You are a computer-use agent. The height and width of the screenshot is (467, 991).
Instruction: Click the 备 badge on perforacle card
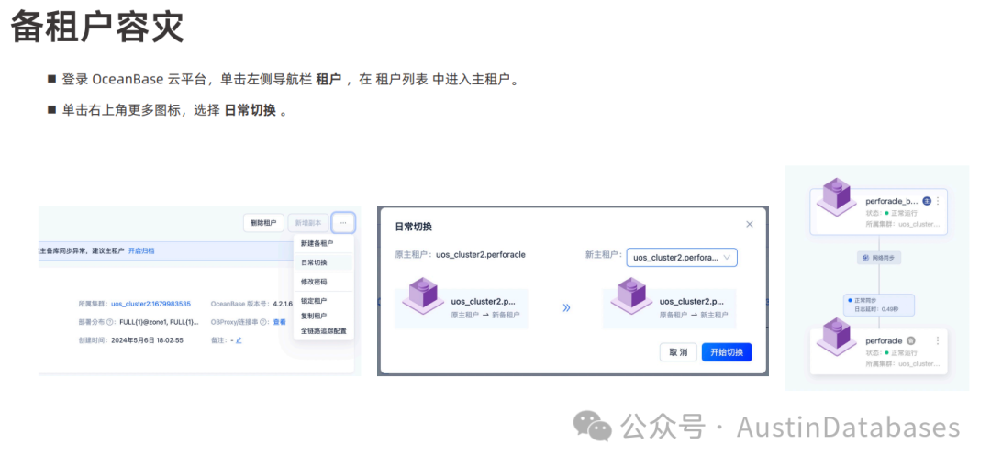tap(910, 340)
